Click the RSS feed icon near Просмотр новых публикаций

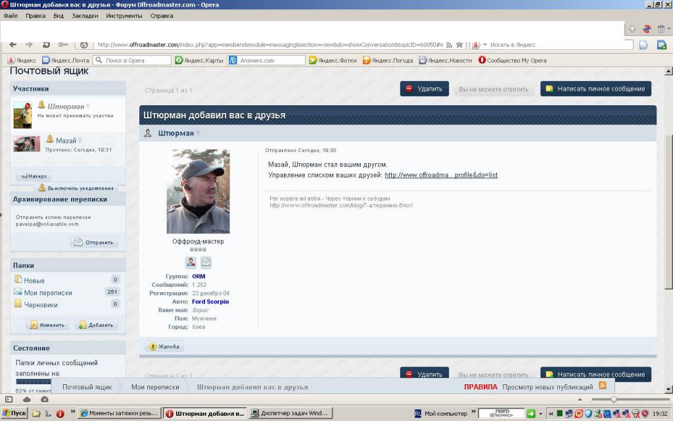(602, 386)
